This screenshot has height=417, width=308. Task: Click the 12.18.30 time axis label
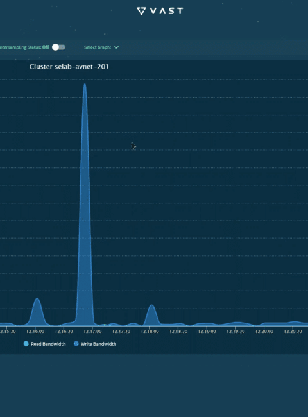point(178,332)
